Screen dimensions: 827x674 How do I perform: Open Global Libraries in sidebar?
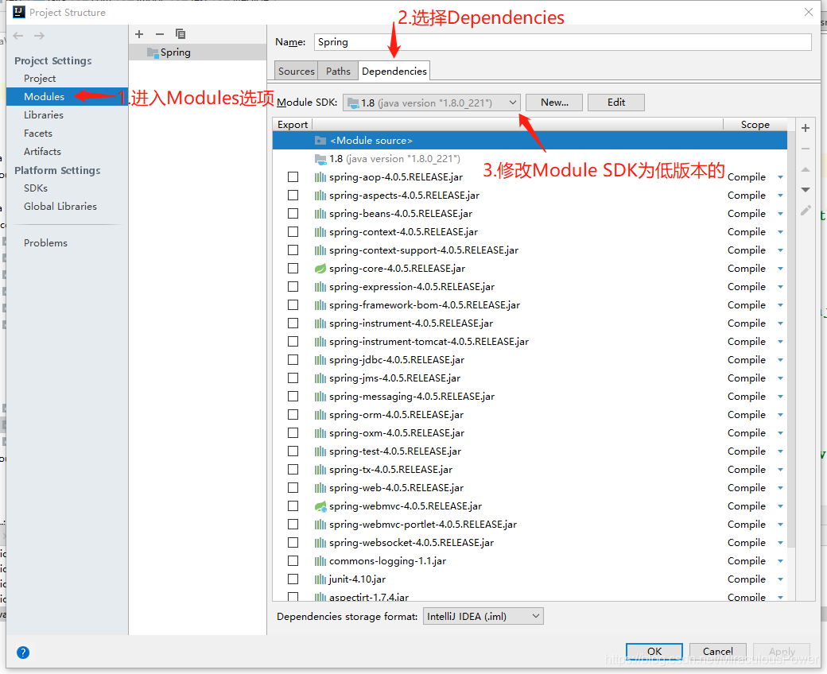[x=60, y=207]
